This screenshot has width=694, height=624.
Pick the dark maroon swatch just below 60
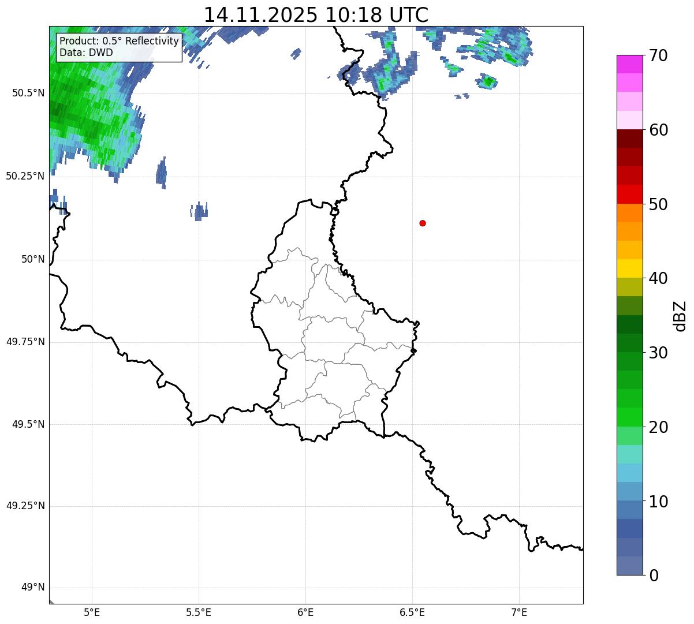(629, 139)
